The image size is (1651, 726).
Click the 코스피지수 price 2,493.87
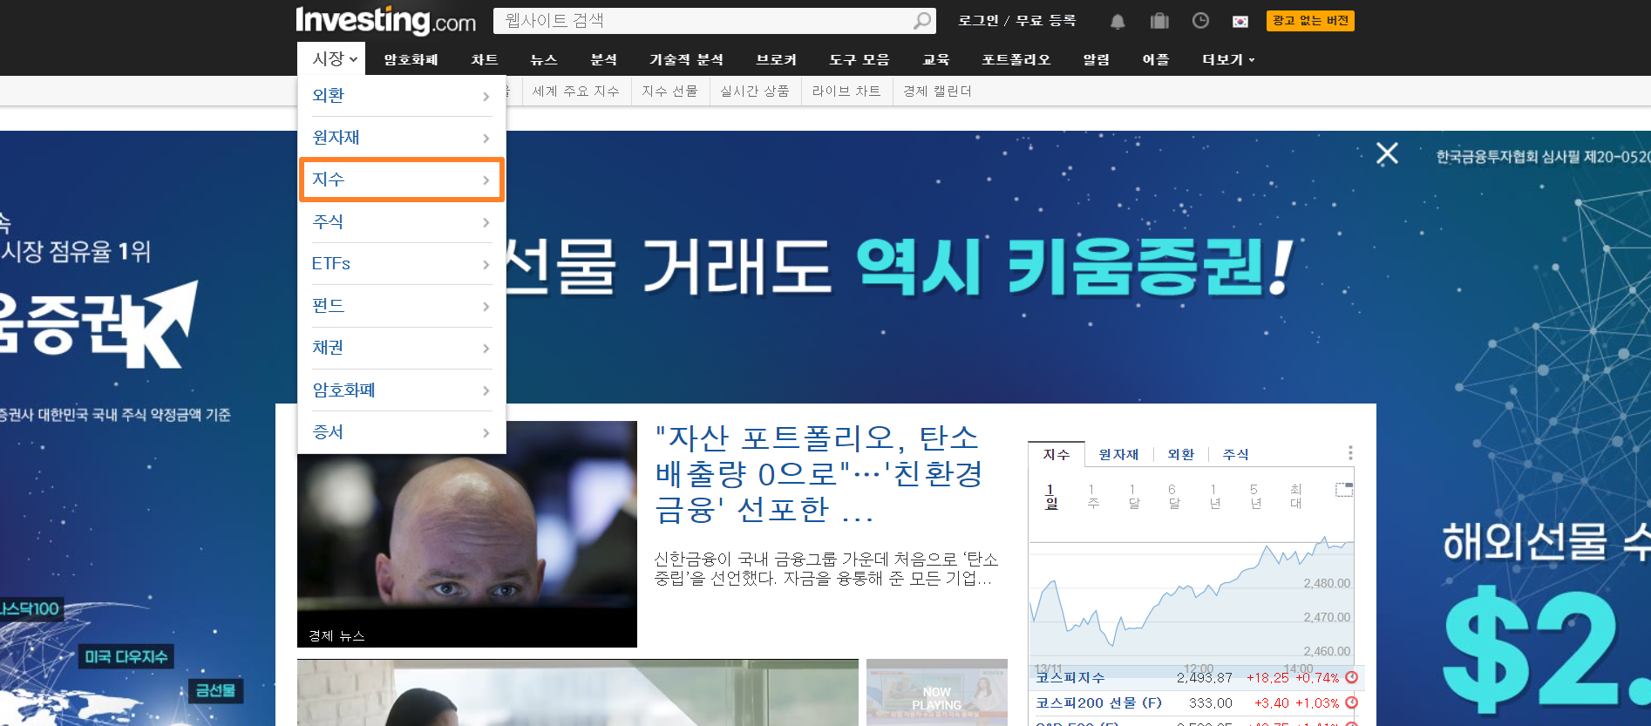coord(1205,677)
